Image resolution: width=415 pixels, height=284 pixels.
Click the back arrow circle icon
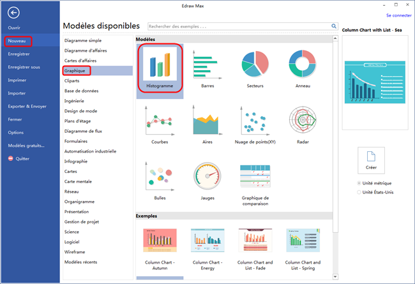click(x=13, y=12)
